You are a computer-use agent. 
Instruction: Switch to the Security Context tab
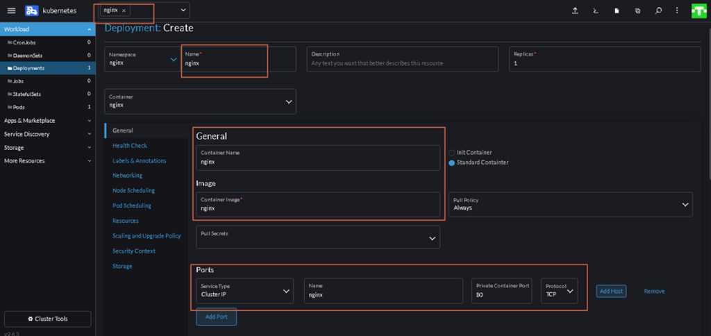(x=134, y=251)
